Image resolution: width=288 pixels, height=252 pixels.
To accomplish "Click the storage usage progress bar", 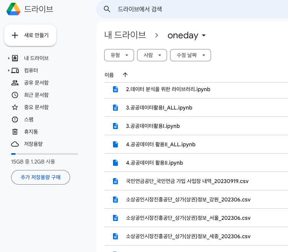I will [x=44, y=154].
